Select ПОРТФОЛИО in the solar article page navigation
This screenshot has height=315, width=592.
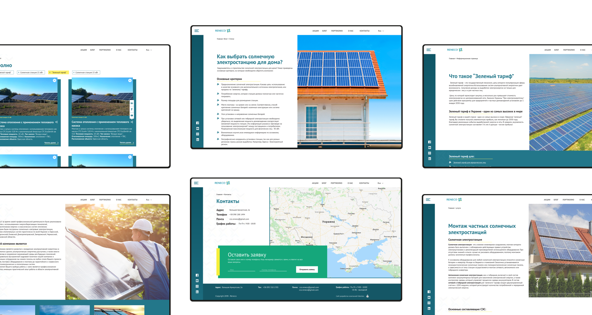click(337, 31)
